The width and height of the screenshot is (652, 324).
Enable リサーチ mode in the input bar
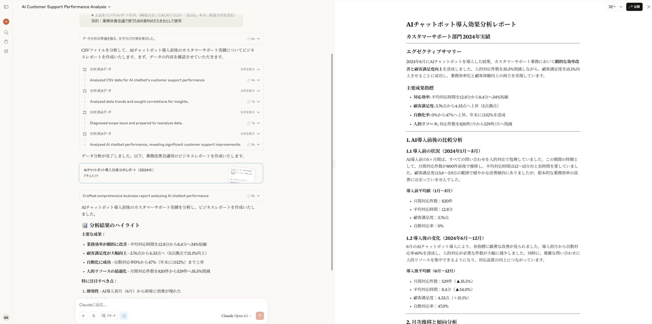pos(109,316)
